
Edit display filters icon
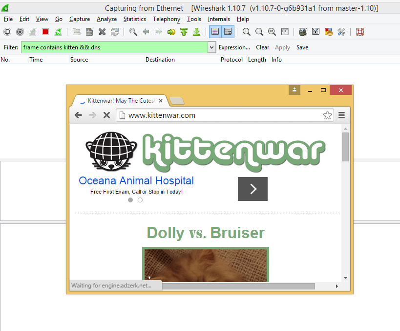coord(316,32)
